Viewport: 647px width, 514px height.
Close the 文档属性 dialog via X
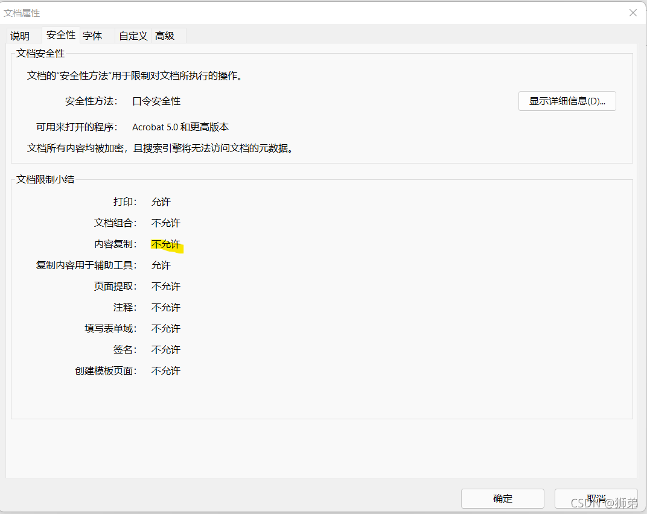point(633,12)
